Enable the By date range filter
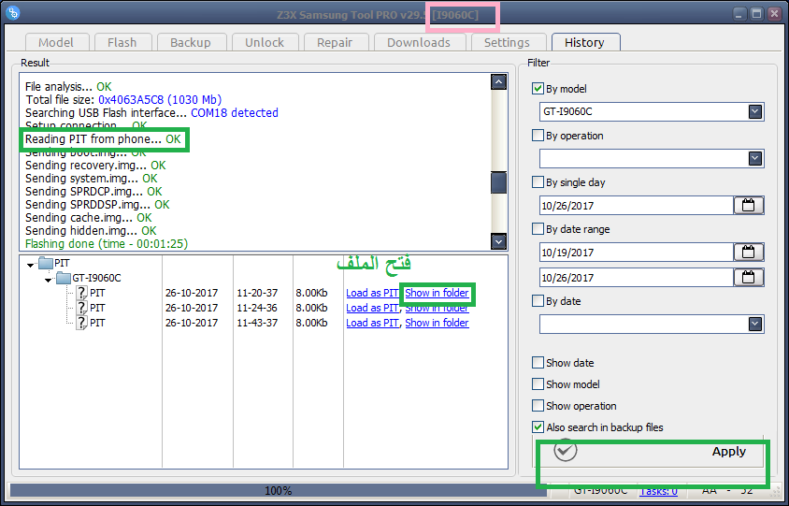Viewport: 789px width, 506px height. click(x=538, y=229)
